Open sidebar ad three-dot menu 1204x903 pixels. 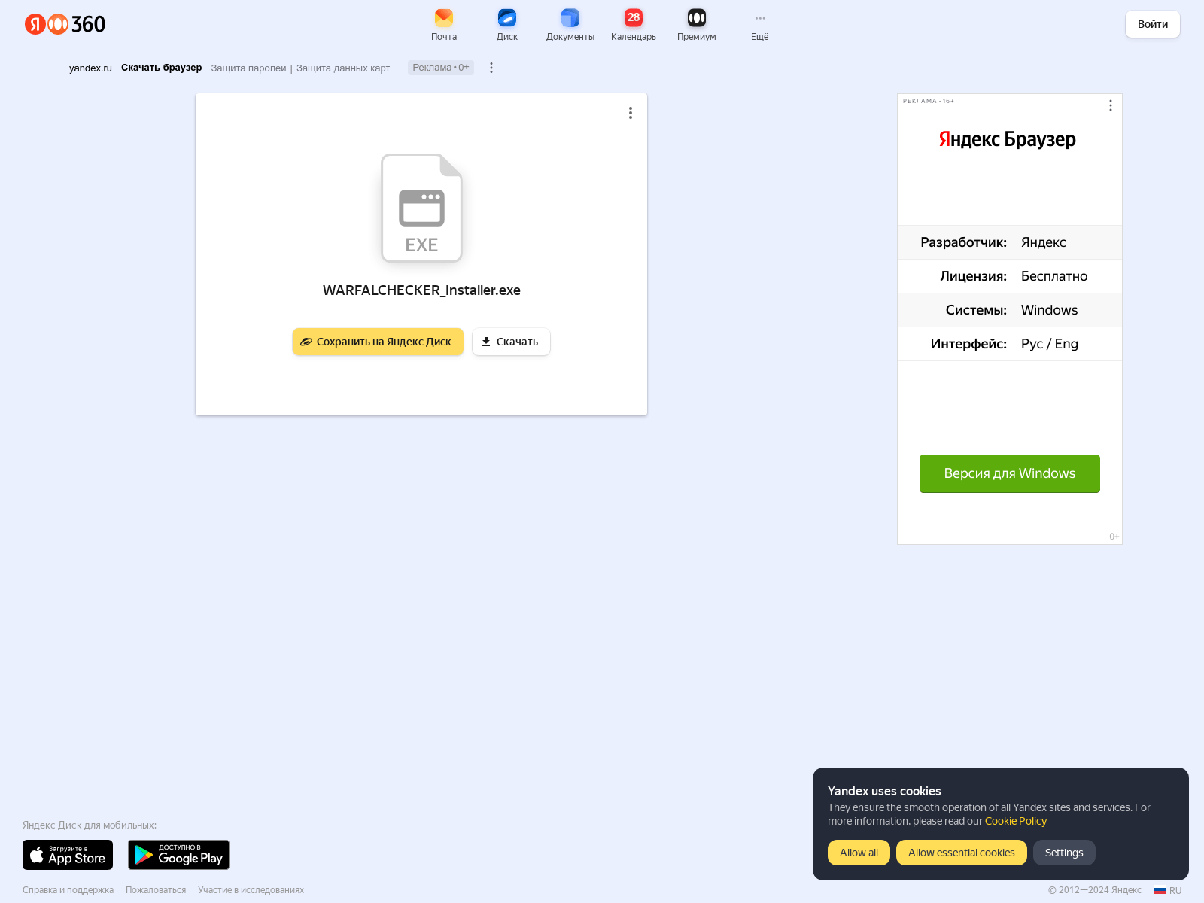click(x=1111, y=105)
